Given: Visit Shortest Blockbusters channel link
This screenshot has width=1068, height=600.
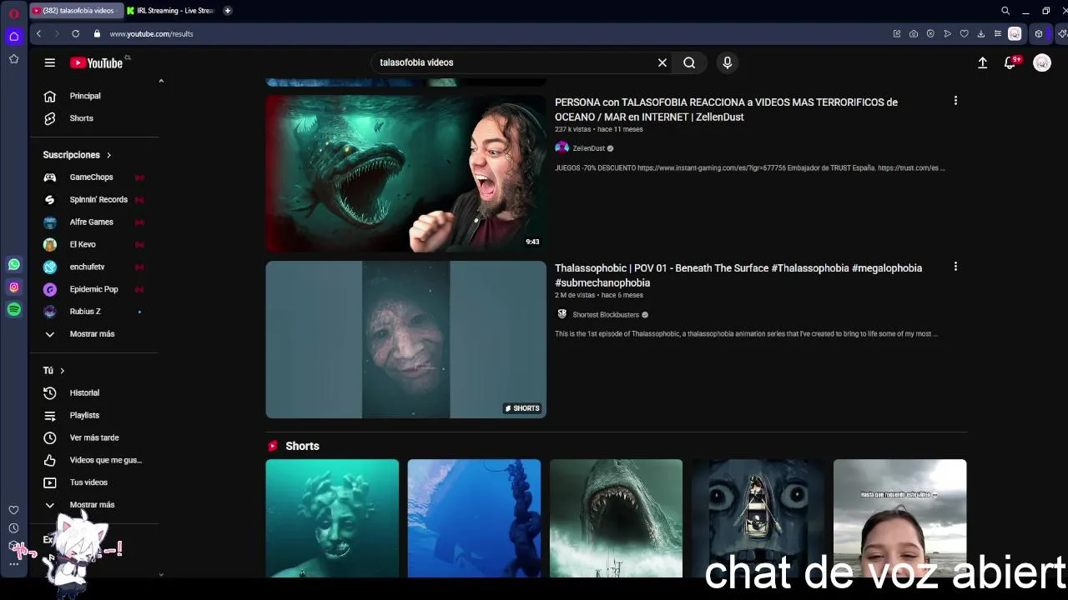Looking at the screenshot, I should (606, 315).
